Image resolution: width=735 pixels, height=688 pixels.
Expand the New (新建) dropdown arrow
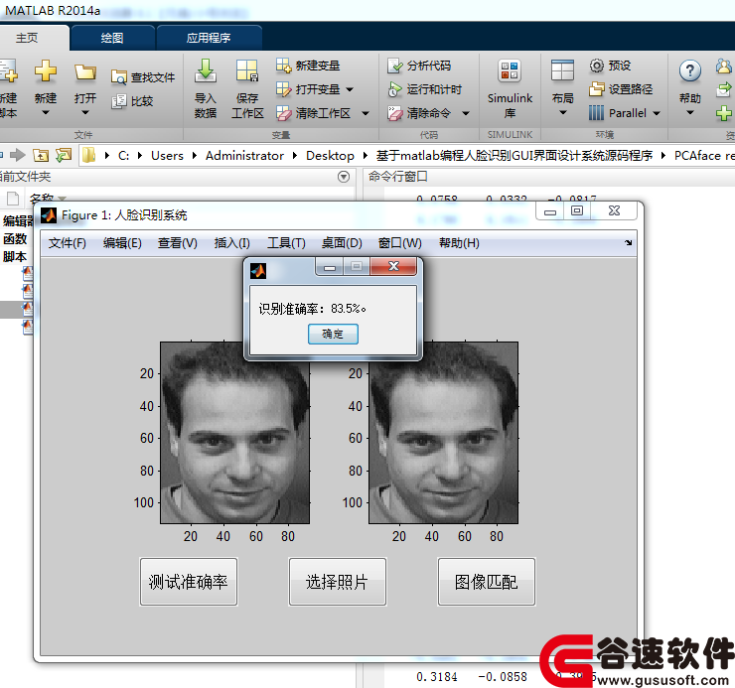46,112
